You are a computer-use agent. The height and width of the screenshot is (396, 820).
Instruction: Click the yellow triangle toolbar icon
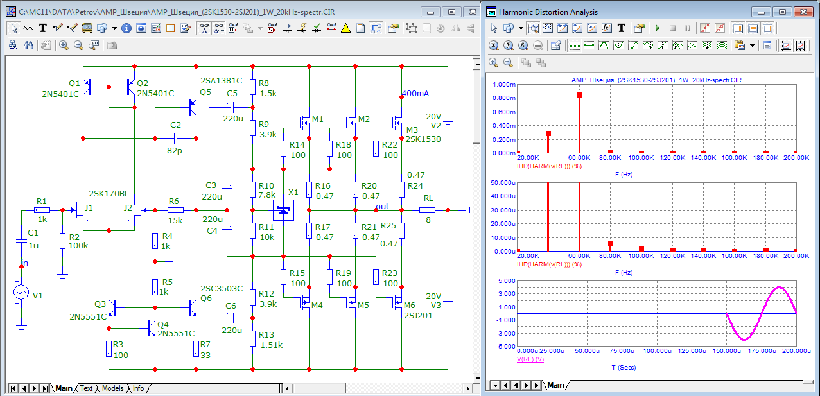(x=345, y=28)
